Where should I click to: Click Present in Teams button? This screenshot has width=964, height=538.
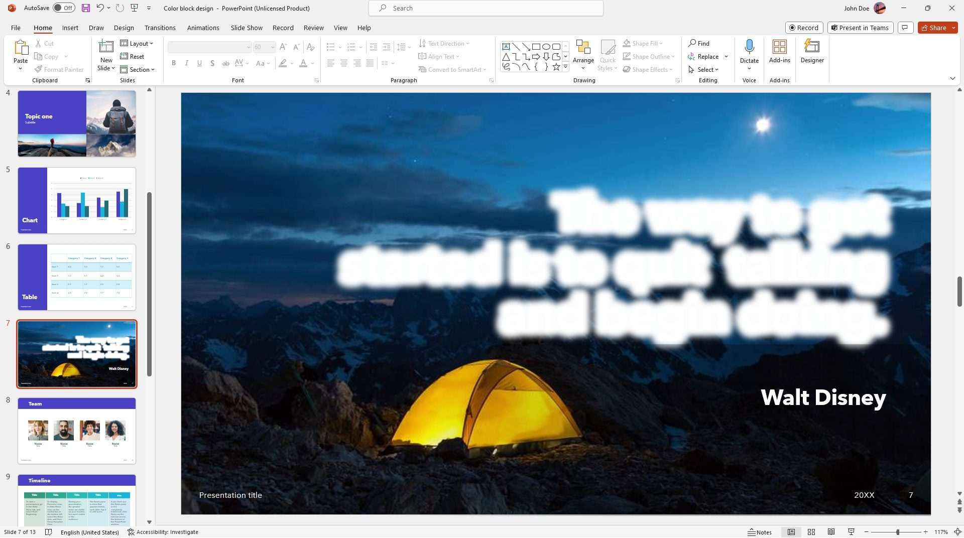(x=860, y=28)
